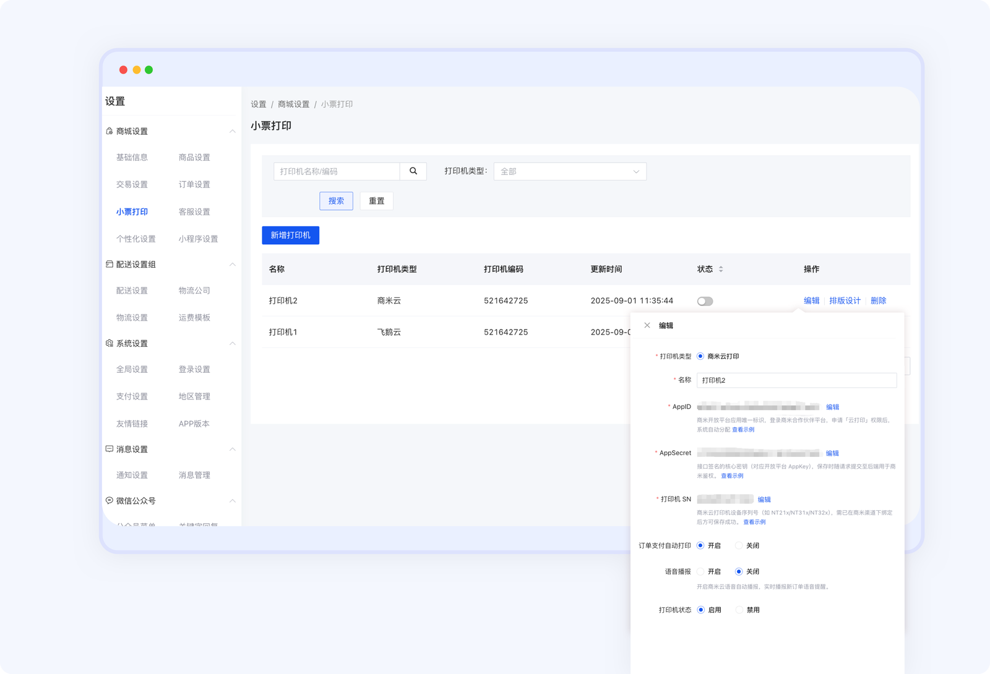Go to 订单设置 menu item
This screenshot has height=674, width=990.
194,184
